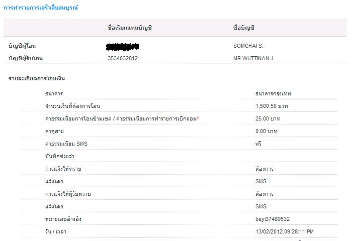
Task: Click the red asterisk after the fee label
Action: [198, 118]
